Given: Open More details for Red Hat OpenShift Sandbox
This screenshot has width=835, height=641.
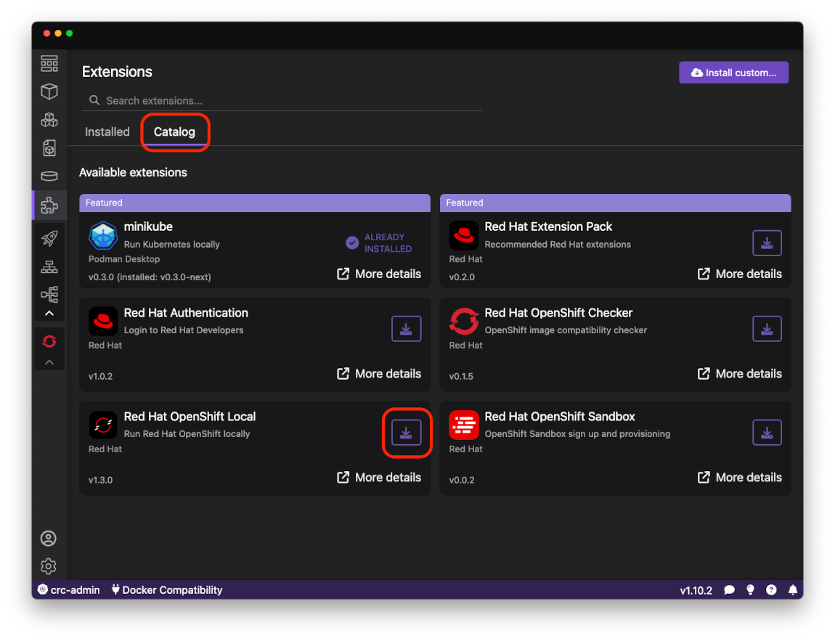Looking at the screenshot, I should pos(740,478).
